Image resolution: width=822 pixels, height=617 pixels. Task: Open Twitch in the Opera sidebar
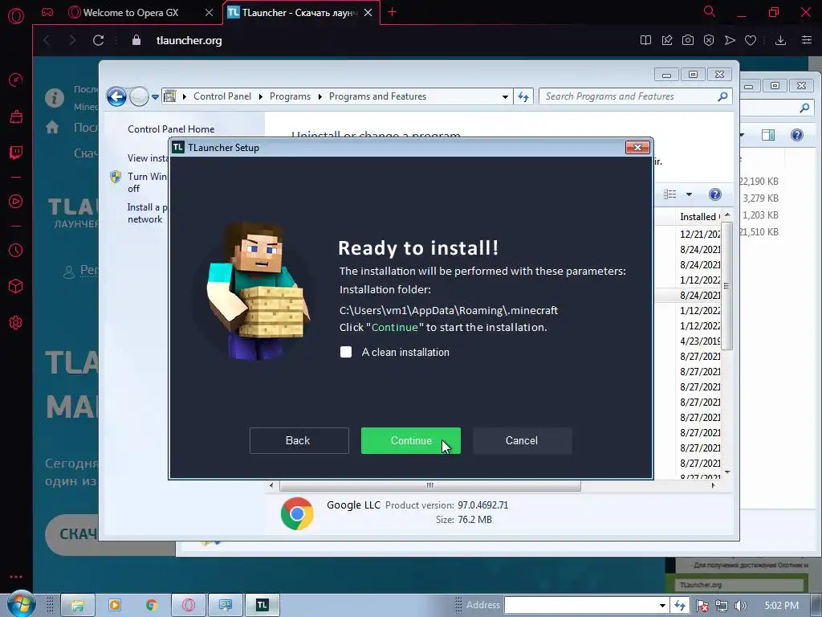coord(16,153)
